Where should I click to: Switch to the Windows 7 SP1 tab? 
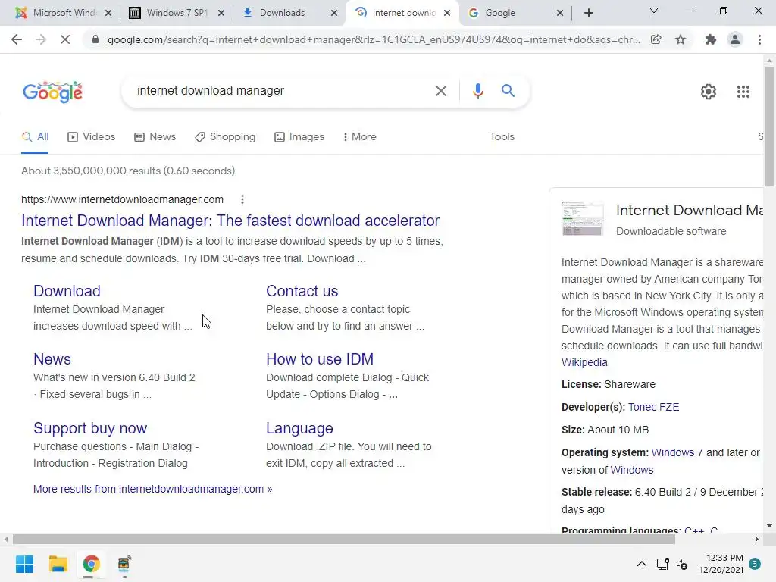[x=176, y=13]
